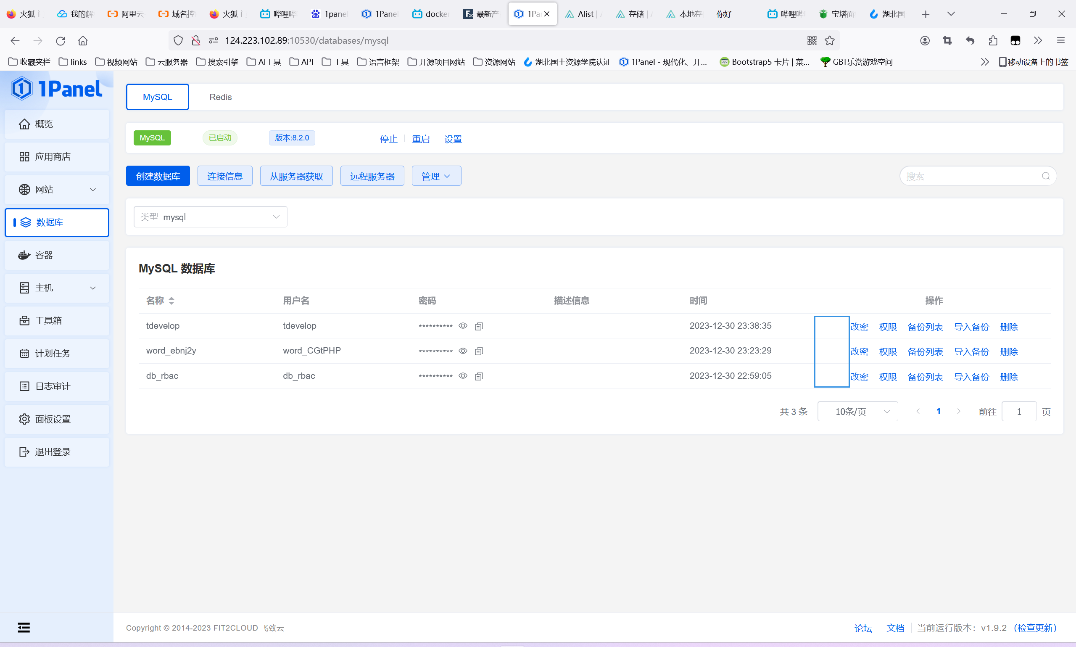The image size is (1076, 647).
Task: Show more toolbar tools chevron
Action: click(x=1038, y=40)
